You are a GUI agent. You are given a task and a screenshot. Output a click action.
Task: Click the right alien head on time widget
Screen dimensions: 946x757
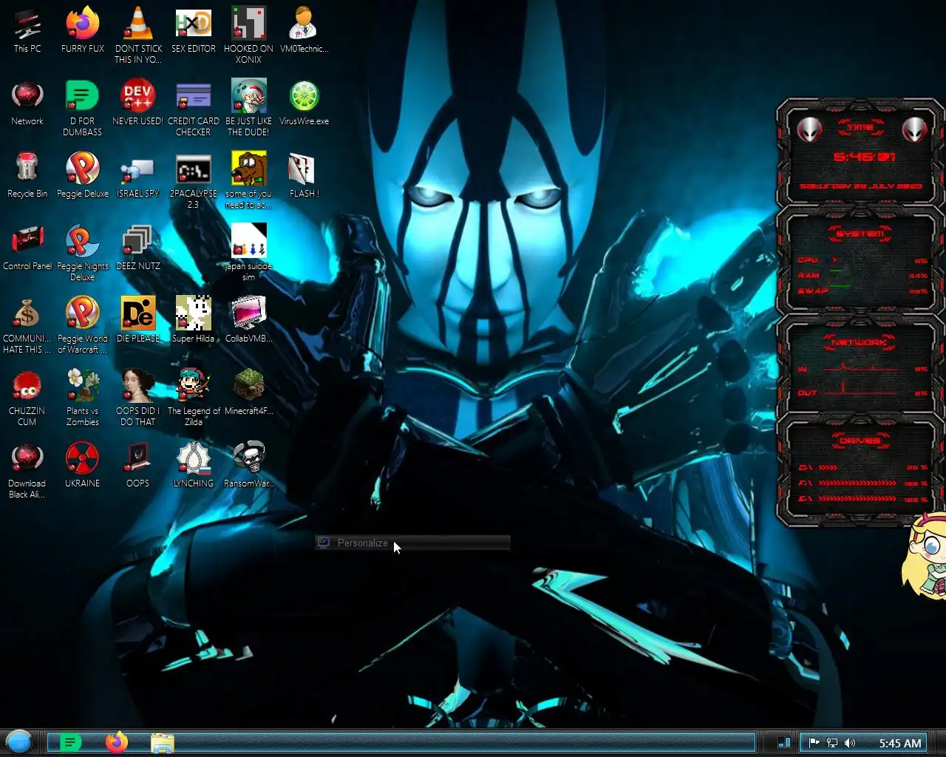(915, 129)
